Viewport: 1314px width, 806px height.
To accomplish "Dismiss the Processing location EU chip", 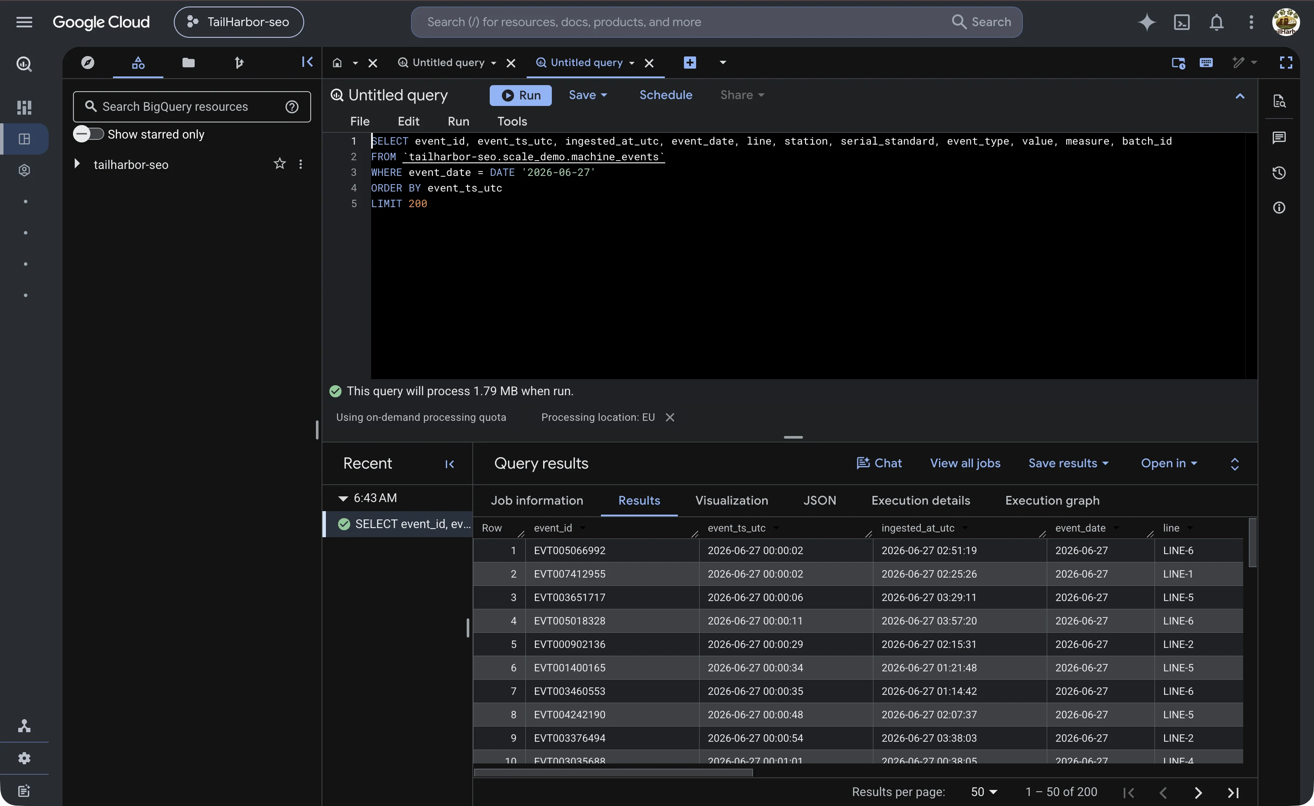I will 670,417.
